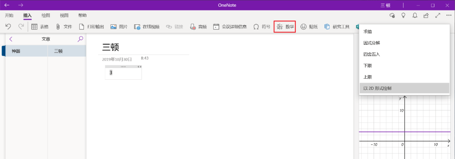Attach a file (文件)
The height and width of the screenshot is (159, 455).
point(64,27)
